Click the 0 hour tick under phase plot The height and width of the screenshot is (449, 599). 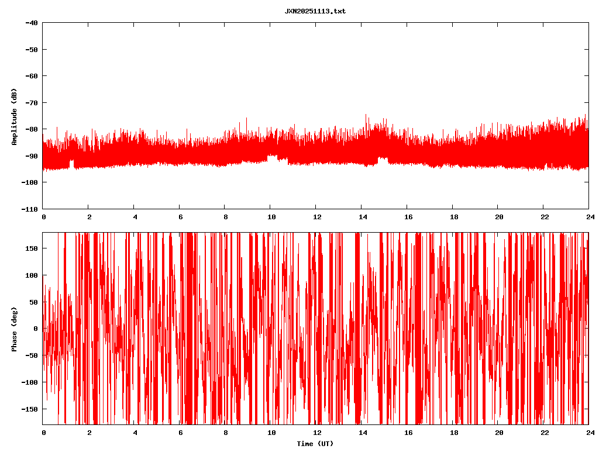(44, 433)
